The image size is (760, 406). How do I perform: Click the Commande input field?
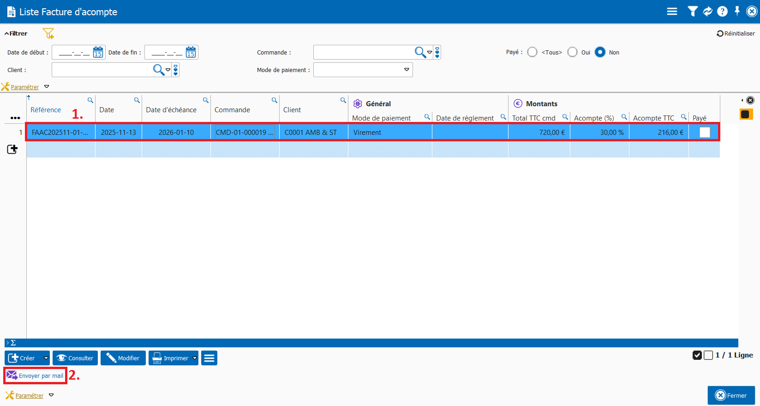click(x=363, y=52)
